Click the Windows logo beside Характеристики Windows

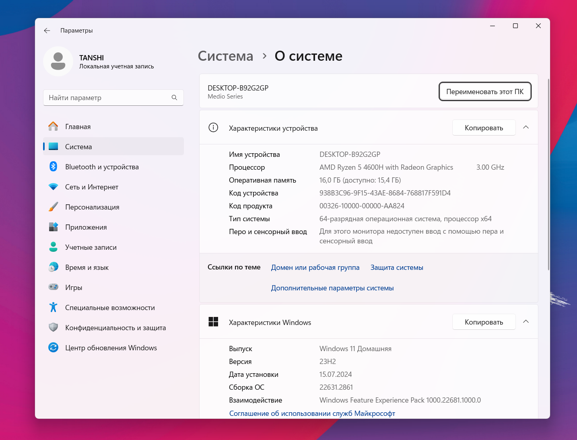click(x=213, y=322)
